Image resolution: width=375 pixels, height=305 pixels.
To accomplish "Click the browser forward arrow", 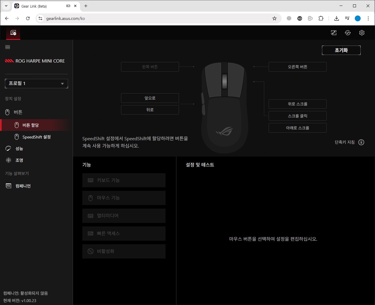I will tap(17, 18).
